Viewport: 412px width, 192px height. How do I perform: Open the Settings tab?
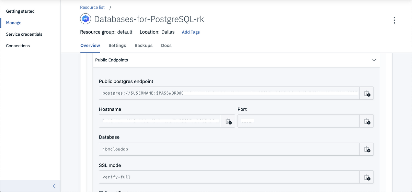[117, 45]
